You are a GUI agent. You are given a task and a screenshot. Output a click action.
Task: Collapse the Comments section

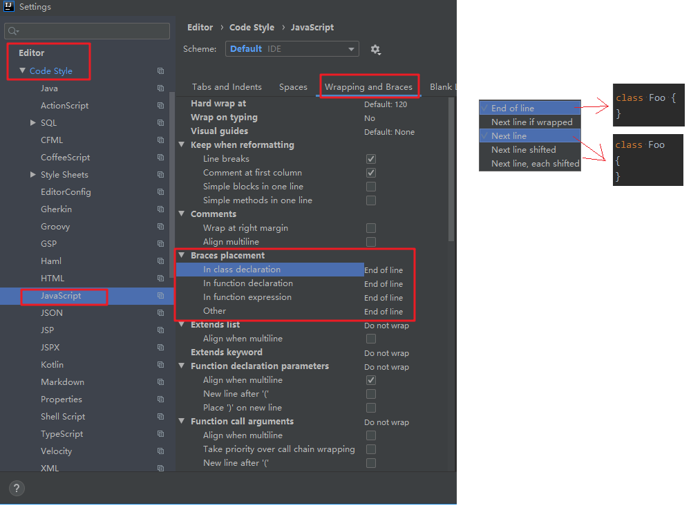tap(182, 214)
